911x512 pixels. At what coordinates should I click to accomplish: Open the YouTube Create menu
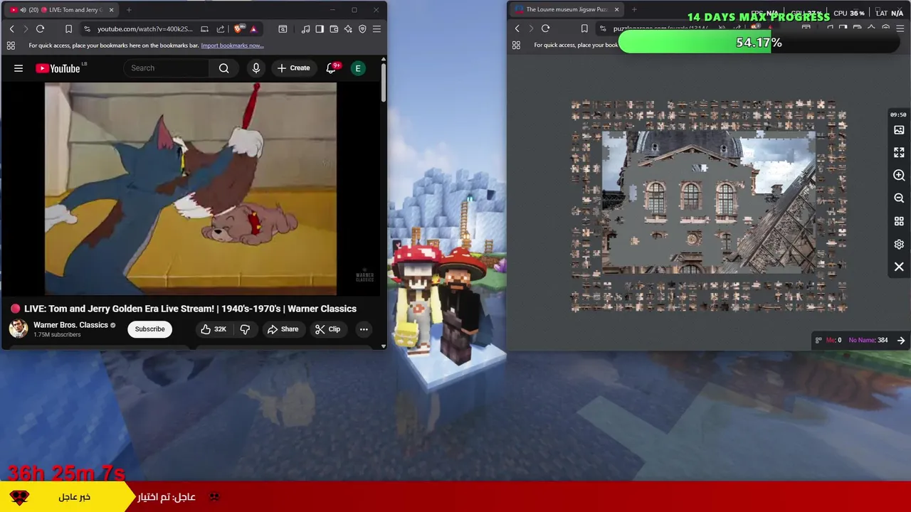tap(293, 68)
